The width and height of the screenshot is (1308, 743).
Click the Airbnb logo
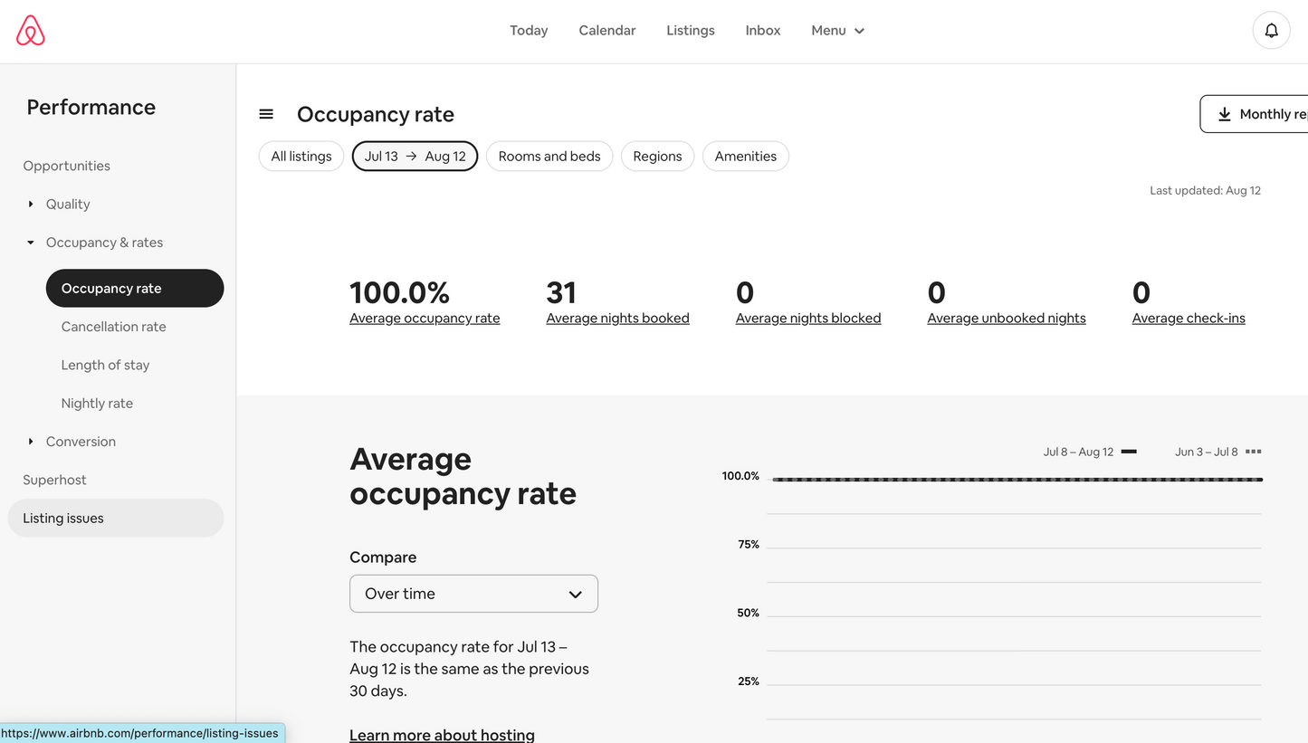30,30
